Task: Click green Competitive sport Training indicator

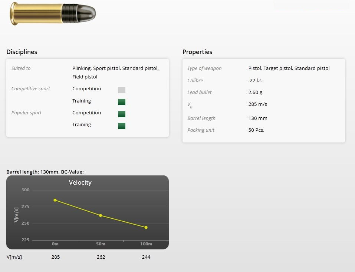Action: pyautogui.click(x=122, y=102)
